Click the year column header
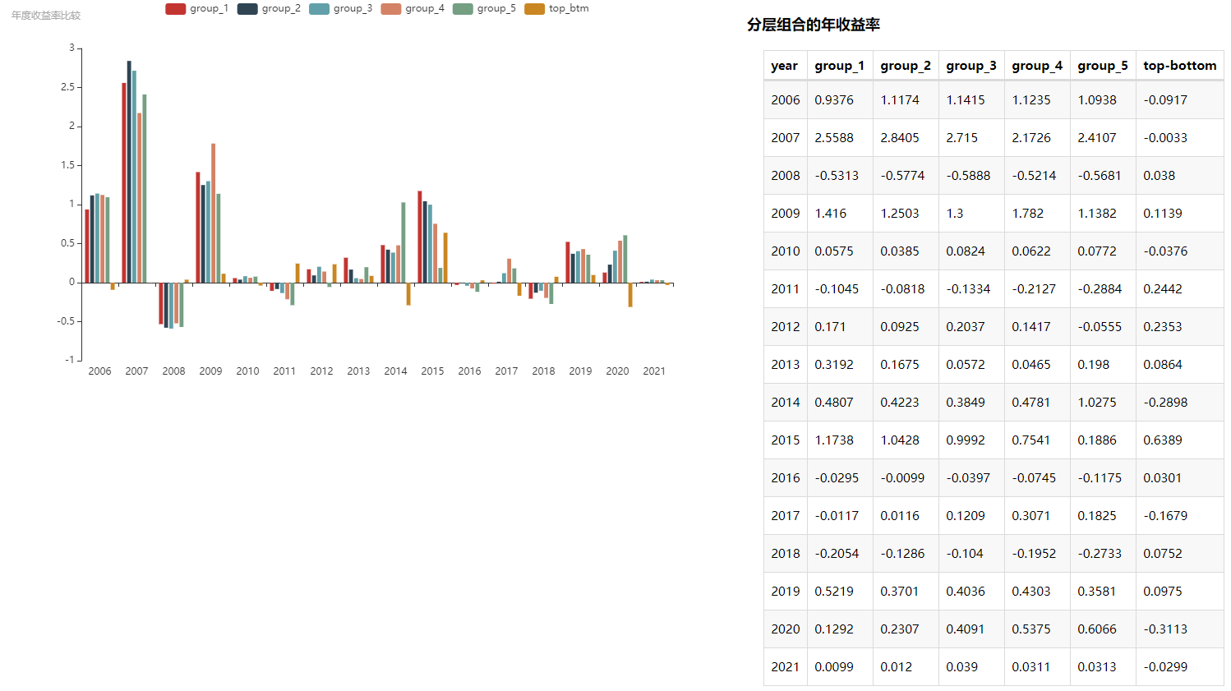Image resolution: width=1231 pixels, height=691 pixels. (x=784, y=66)
